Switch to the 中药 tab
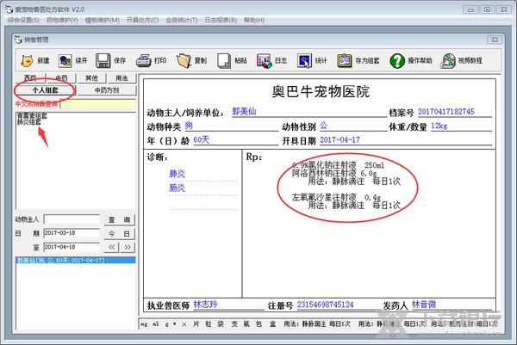517x345 pixels. coord(61,78)
